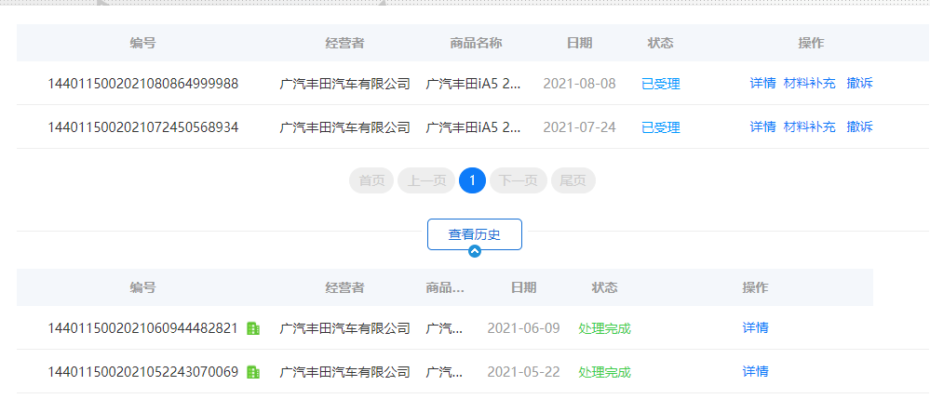Click 处理完成 status for 2021-05-22 row
930x399 pixels.
point(604,372)
